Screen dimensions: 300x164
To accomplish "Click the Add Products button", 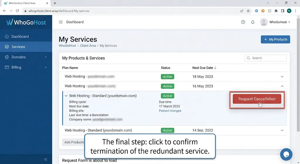I will tap(74, 142).
